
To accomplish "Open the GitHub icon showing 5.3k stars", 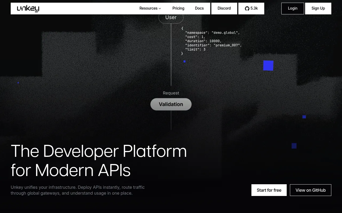I will [251, 9].
